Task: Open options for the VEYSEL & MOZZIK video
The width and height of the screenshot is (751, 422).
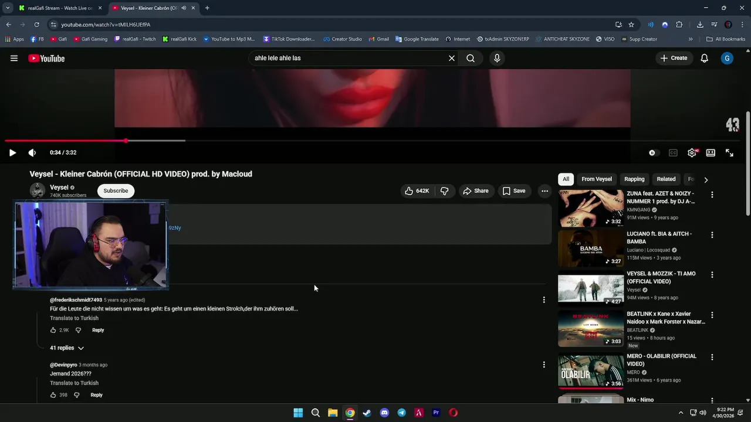Action: click(x=712, y=274)
